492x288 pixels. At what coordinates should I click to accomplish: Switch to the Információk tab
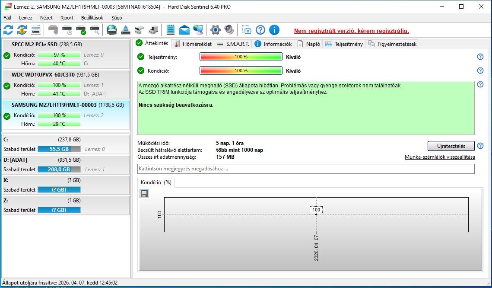(x=273, y=44)
